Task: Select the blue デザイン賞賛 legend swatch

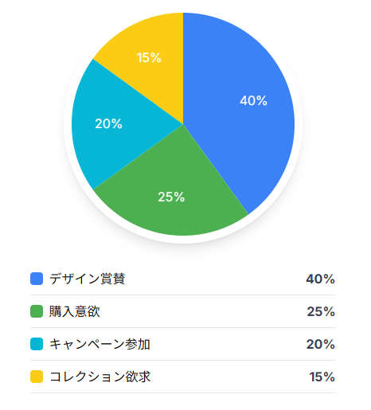Action: [x=37, y=279]
